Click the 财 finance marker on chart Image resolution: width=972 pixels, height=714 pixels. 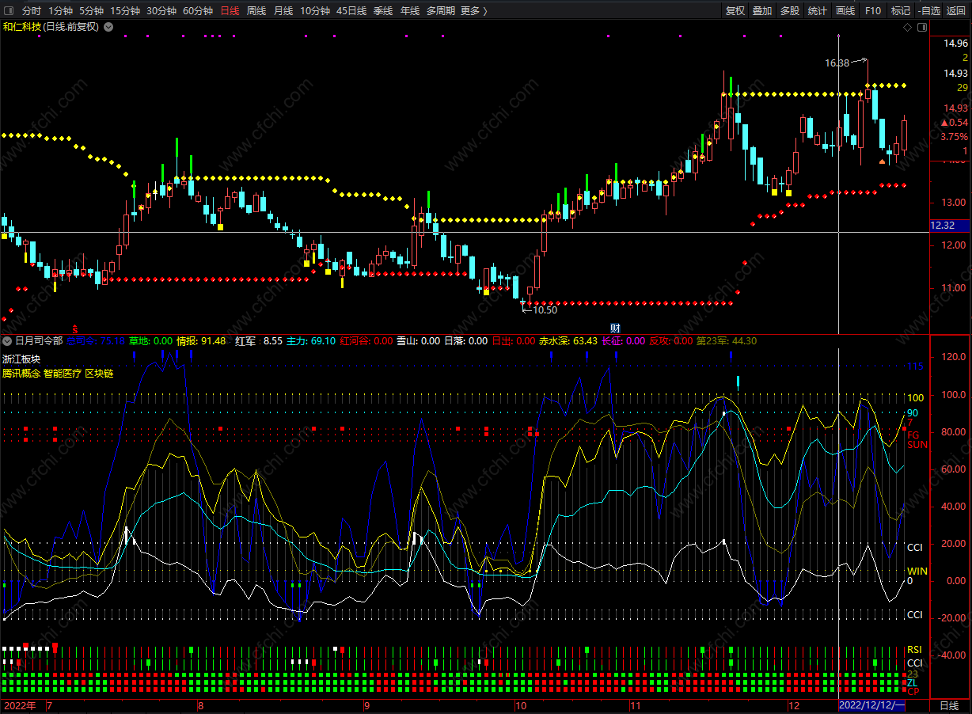[x=615, y=328]
